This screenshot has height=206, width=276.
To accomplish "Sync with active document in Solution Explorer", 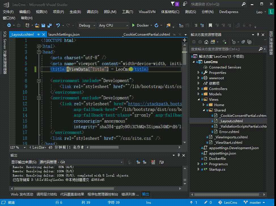I will 224,42.
